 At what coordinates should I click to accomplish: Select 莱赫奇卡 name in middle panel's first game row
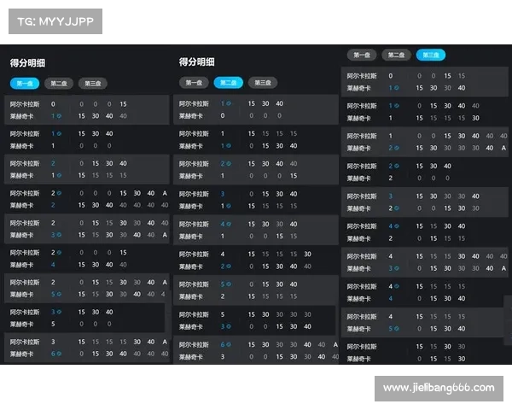coord(190,116)
